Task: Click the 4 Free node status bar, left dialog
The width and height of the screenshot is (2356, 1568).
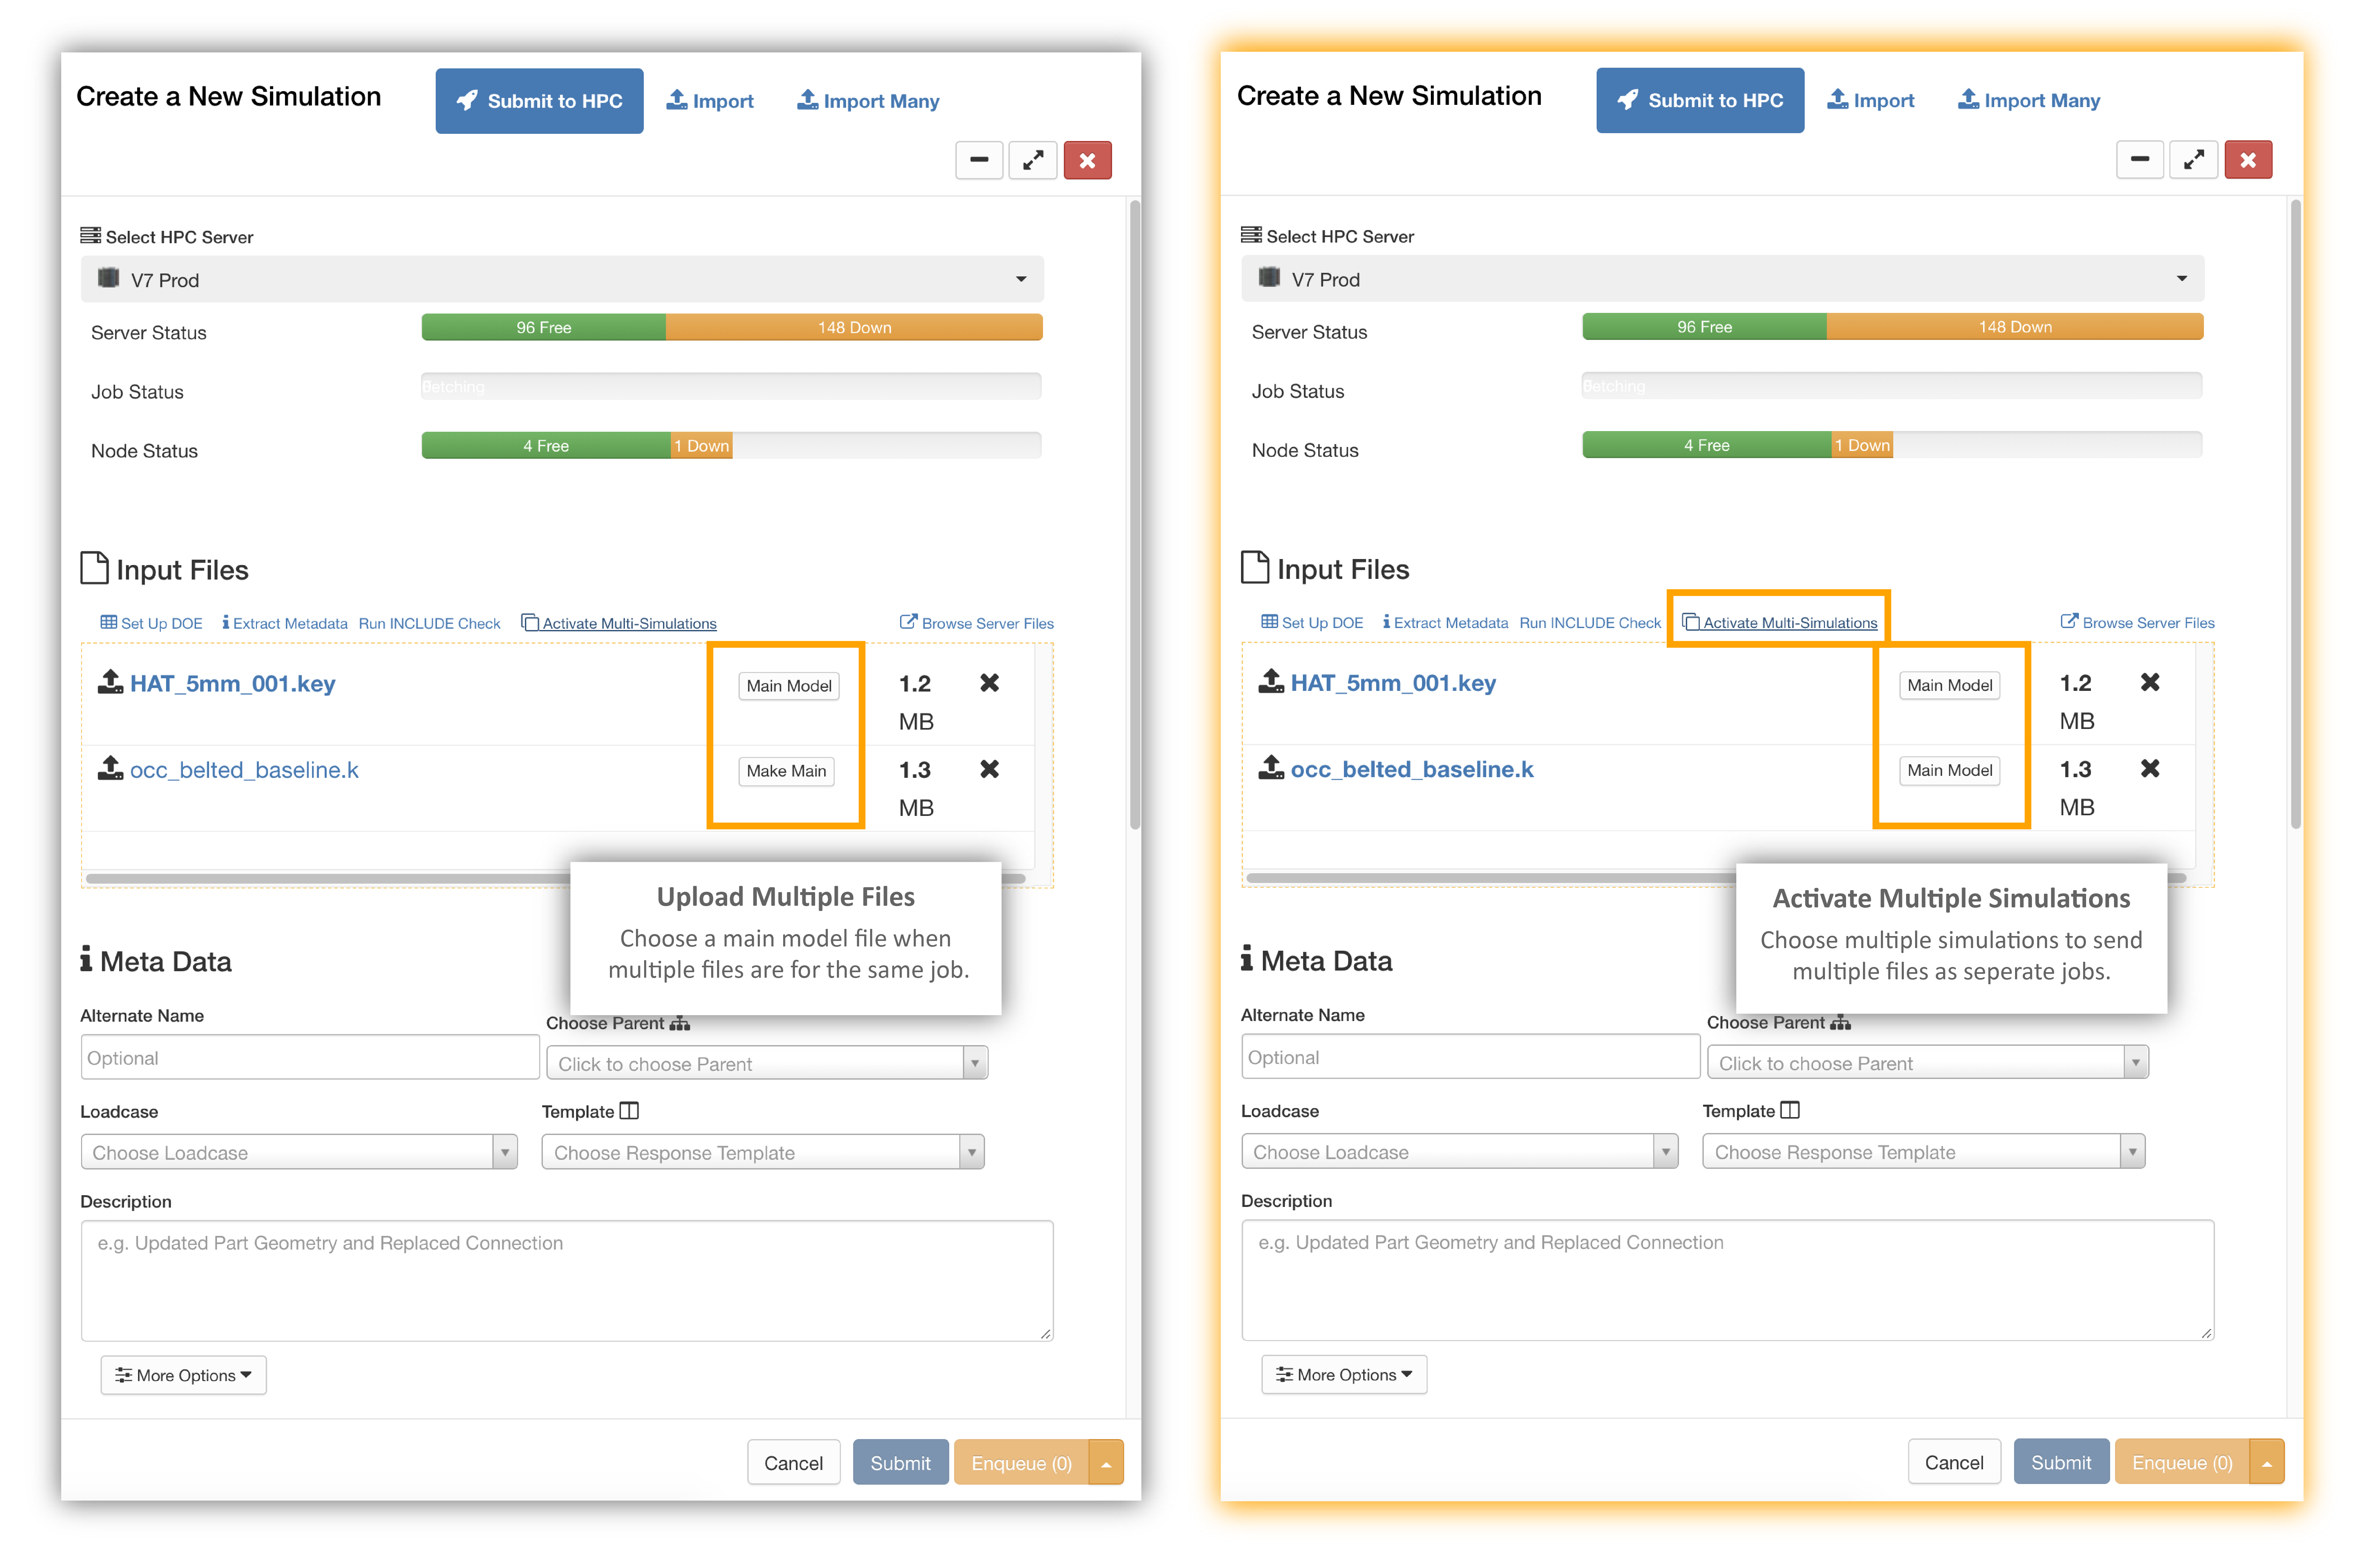Action: tap(546, 446)
